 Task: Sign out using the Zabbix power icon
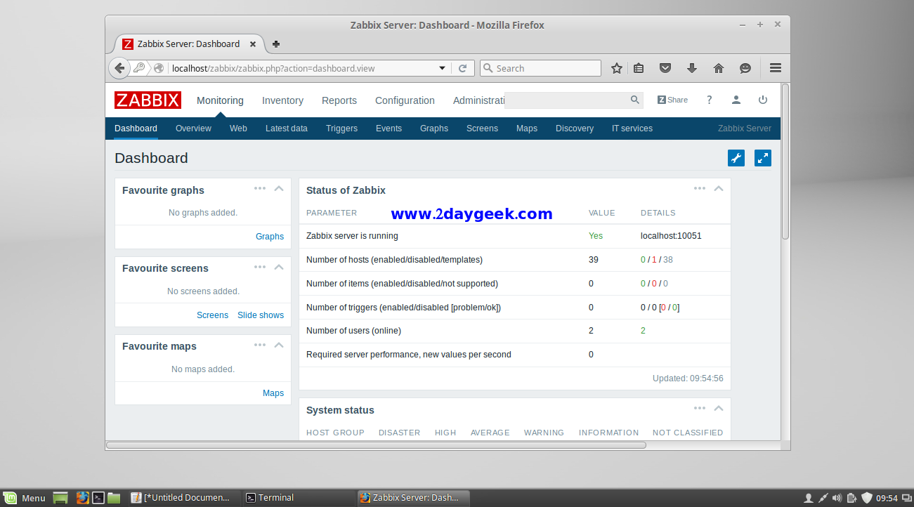(763, 100)
